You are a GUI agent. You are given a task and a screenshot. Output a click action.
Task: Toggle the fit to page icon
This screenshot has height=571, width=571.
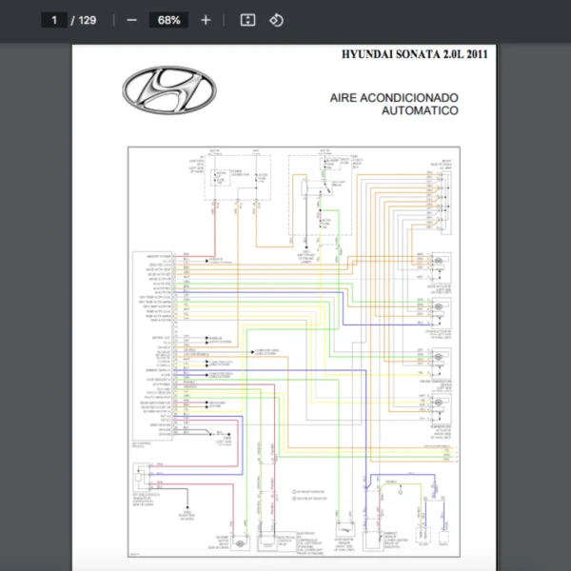(x=247, y=20)
